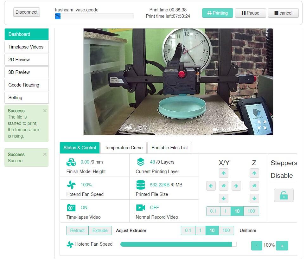306x259 pixels.
Task: Click the Disconnect button
Action: pyautogui.click(x=27, y=12)
